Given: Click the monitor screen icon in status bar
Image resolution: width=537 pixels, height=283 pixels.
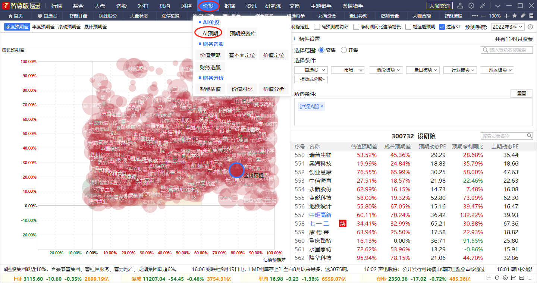Looking at the screenshot, I should 530,278.
